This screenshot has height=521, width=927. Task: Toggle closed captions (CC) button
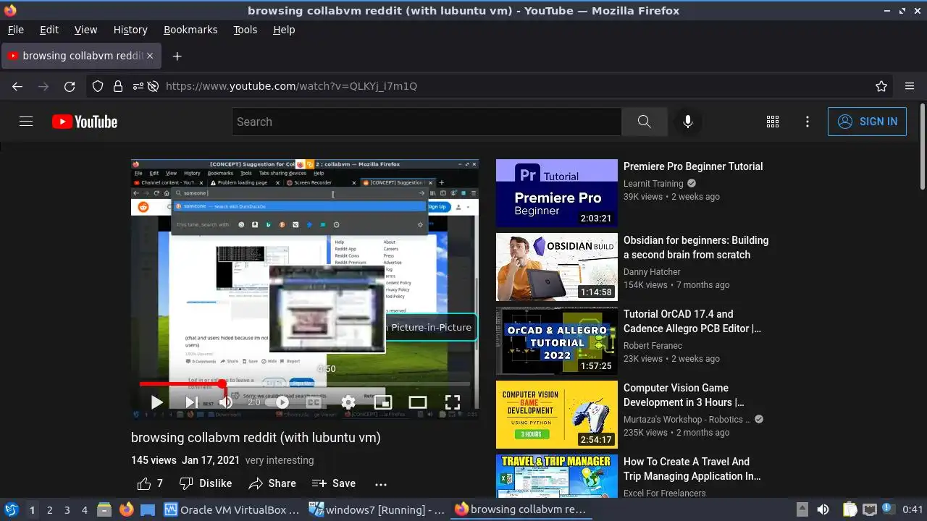pos(314,402)
